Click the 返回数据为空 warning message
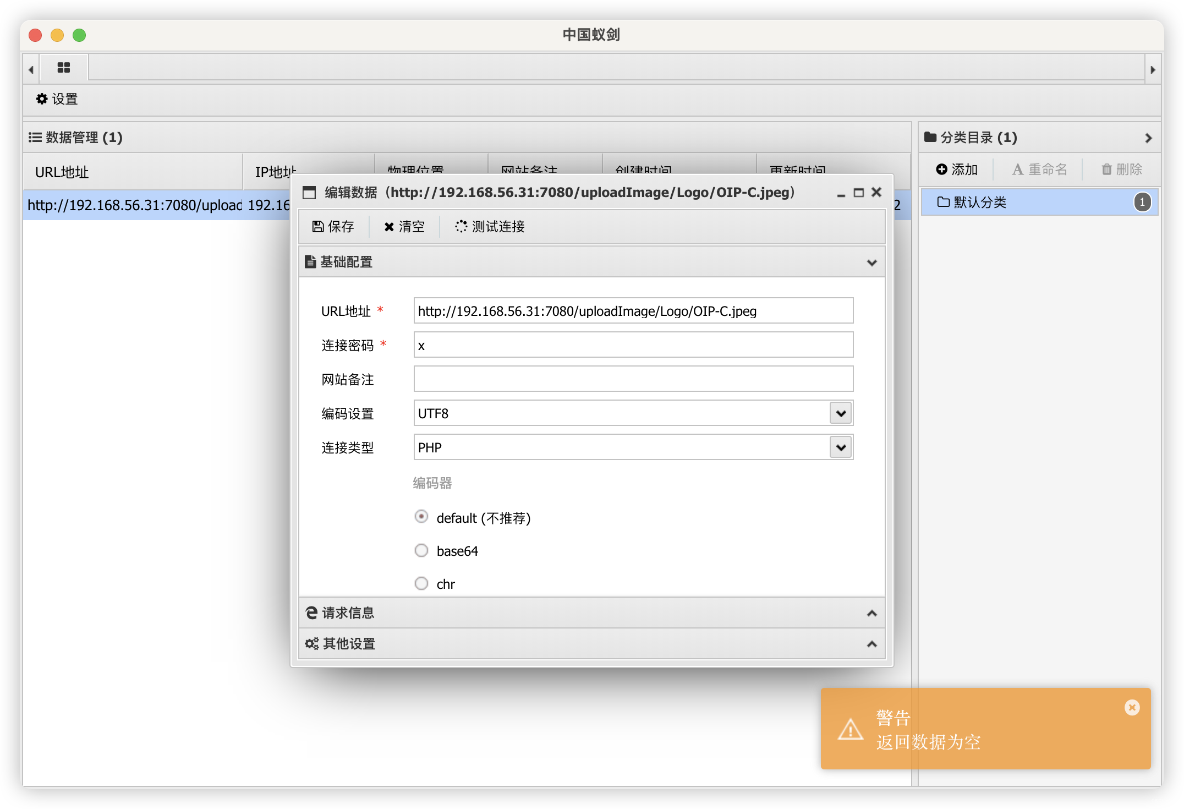Image resolution: width=1184 pixels, height=809 pixels. [929, 742]
